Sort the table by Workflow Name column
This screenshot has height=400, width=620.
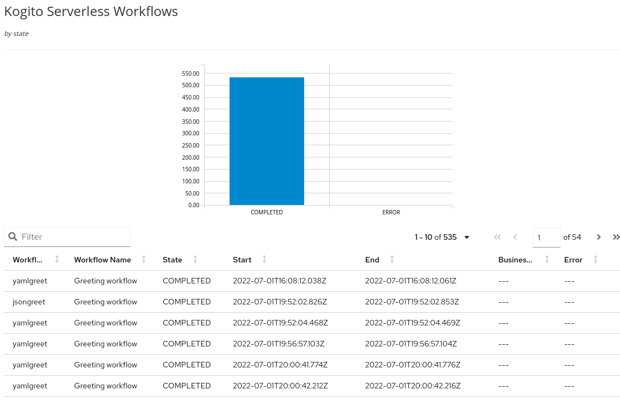click(x=143, y=260)
